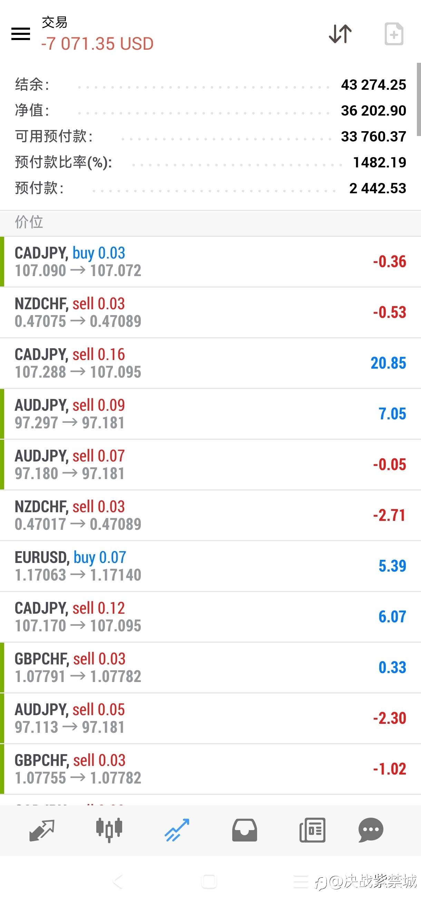Tap the sort positions arrows icon
The width and height of the screenshot is (421, 905).
[x=340, y=34]
